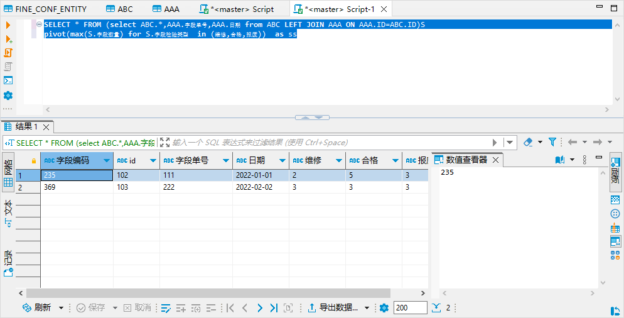Toggle the 面板 panels button
The height and width of the screenshot is (318, 624).
[x=615, y=173]
